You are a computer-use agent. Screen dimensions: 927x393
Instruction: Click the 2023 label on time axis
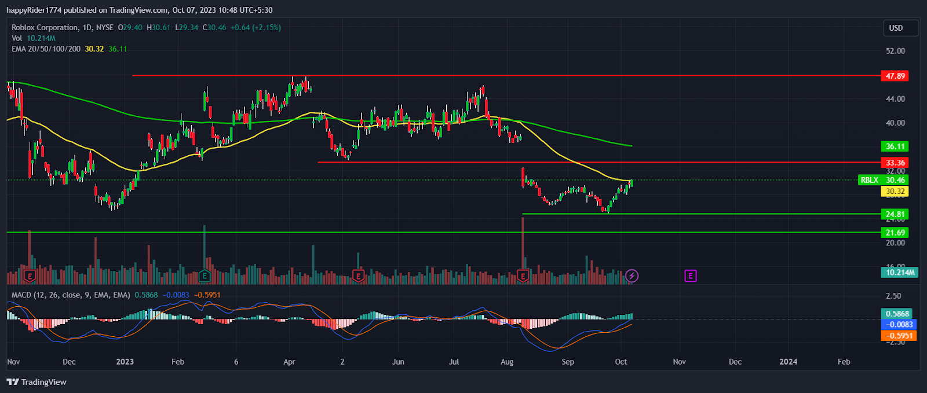125,362
